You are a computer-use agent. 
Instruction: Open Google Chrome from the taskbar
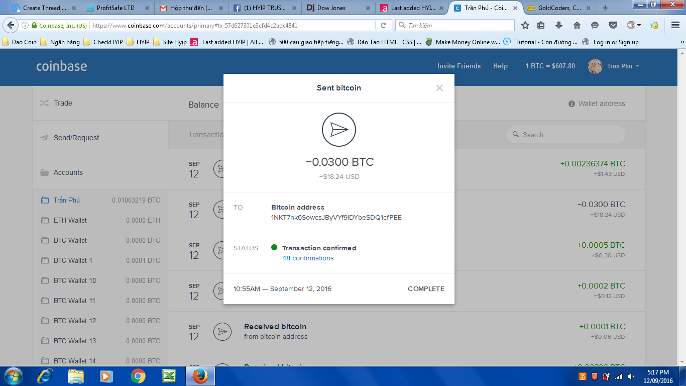(x=139, y=376)
